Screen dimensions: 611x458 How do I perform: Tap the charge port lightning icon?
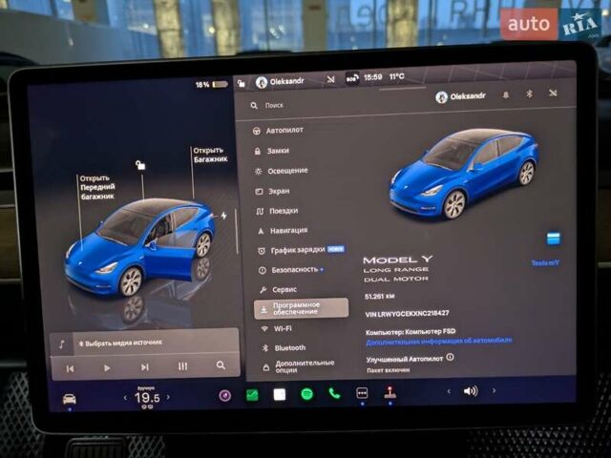click(x=223, y=216)
